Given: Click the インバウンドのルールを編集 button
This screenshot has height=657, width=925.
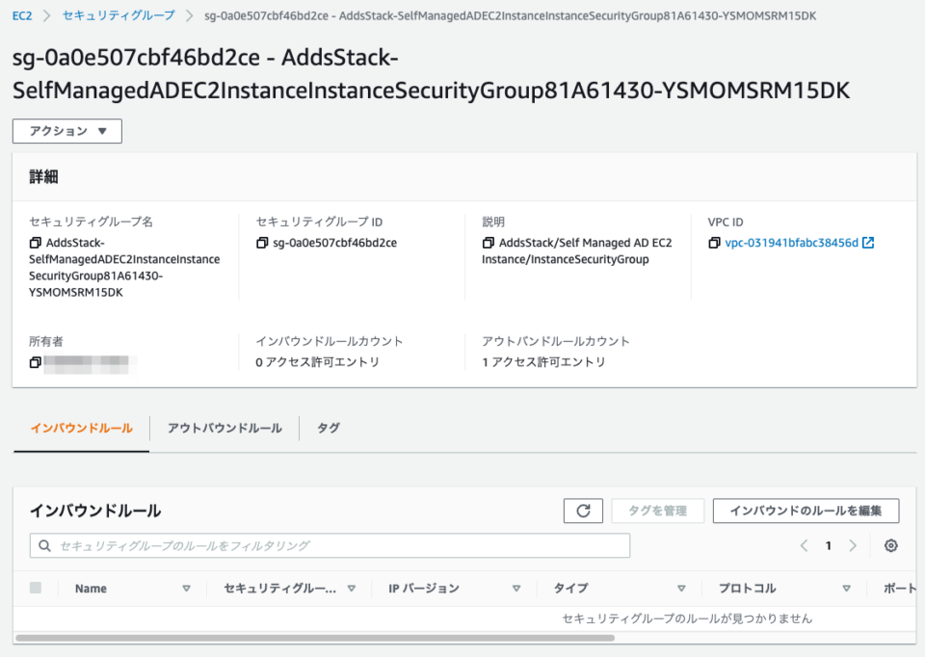Looking at the screenshot, I should pos(806,511).
